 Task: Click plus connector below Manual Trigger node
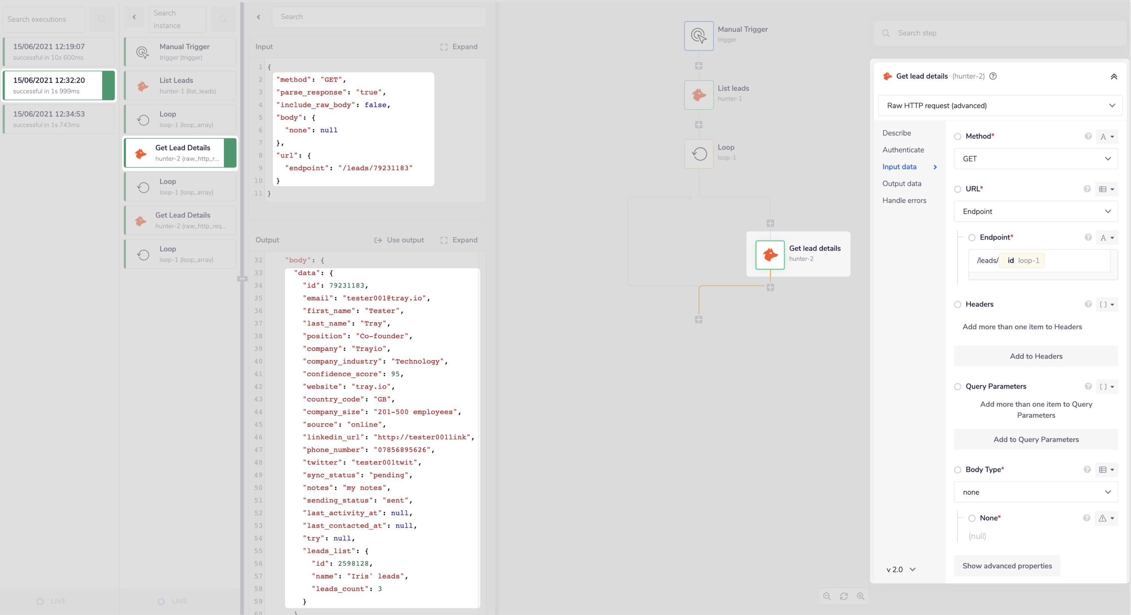click(x=699, y=66)
